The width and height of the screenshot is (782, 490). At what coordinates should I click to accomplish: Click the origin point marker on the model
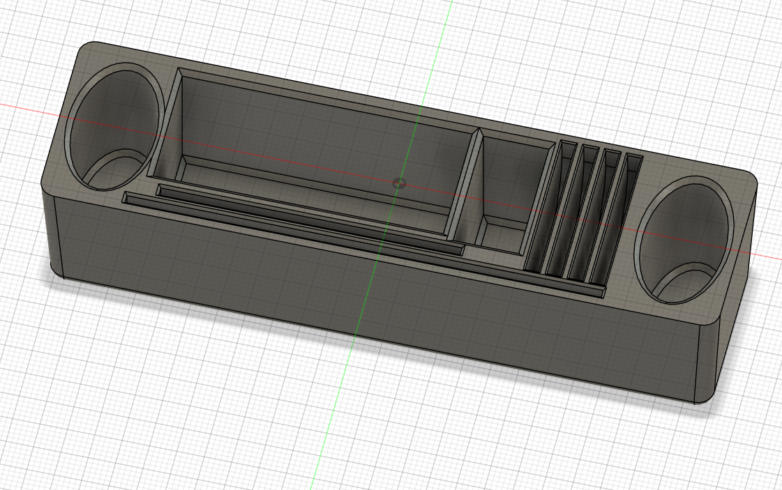(399, 183)
